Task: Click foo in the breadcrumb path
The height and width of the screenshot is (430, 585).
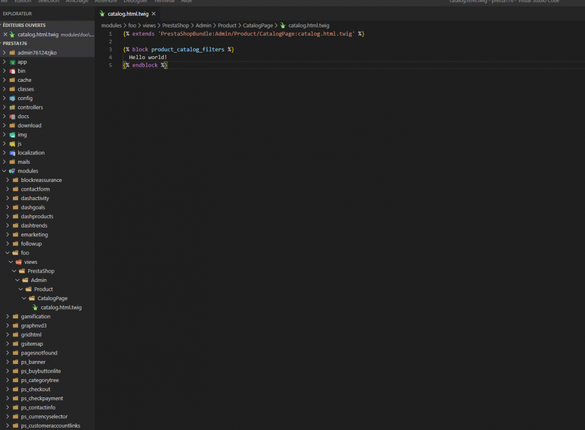Action: 132,25
